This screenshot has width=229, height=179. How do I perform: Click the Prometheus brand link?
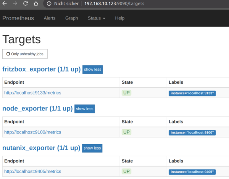coord(18,18)
